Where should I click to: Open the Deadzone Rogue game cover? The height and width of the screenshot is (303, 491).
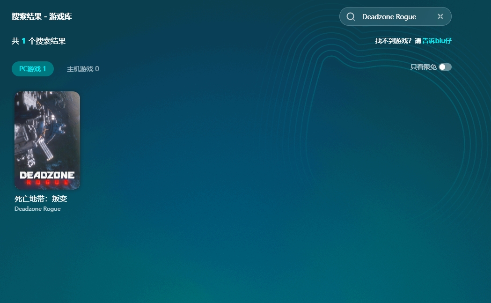(x=47, y=140)
